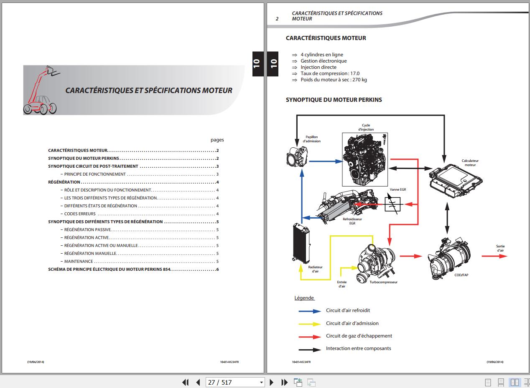
Task: Open the page number dropdown arrow
Action: (x=262, y=383)
